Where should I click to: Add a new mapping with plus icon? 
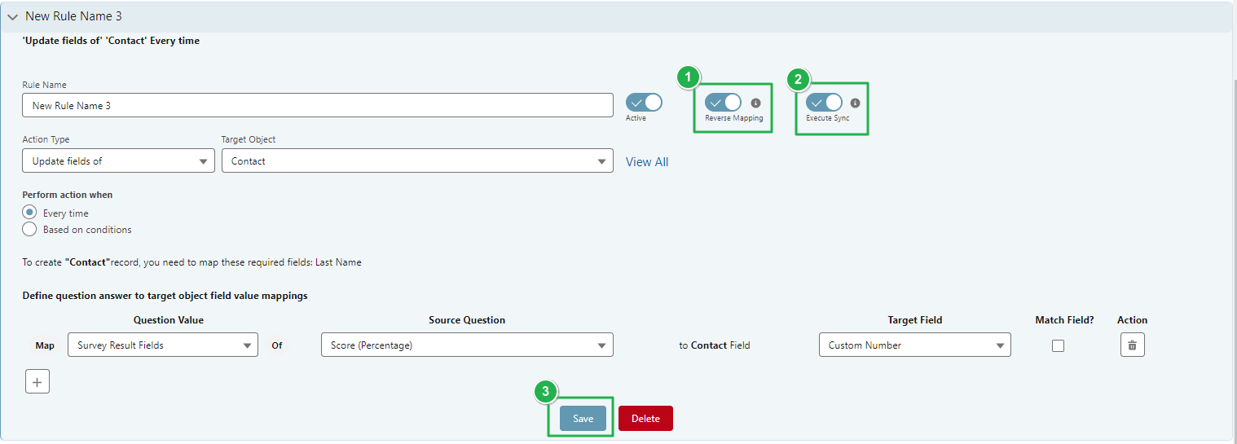[37, 381]
